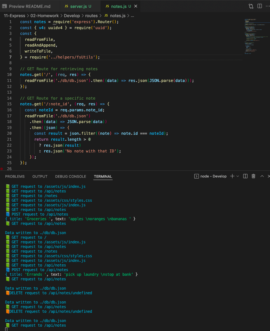Create a new terminal with the plus icon
This screenshot has width=270, height=331.
[232, 176]
